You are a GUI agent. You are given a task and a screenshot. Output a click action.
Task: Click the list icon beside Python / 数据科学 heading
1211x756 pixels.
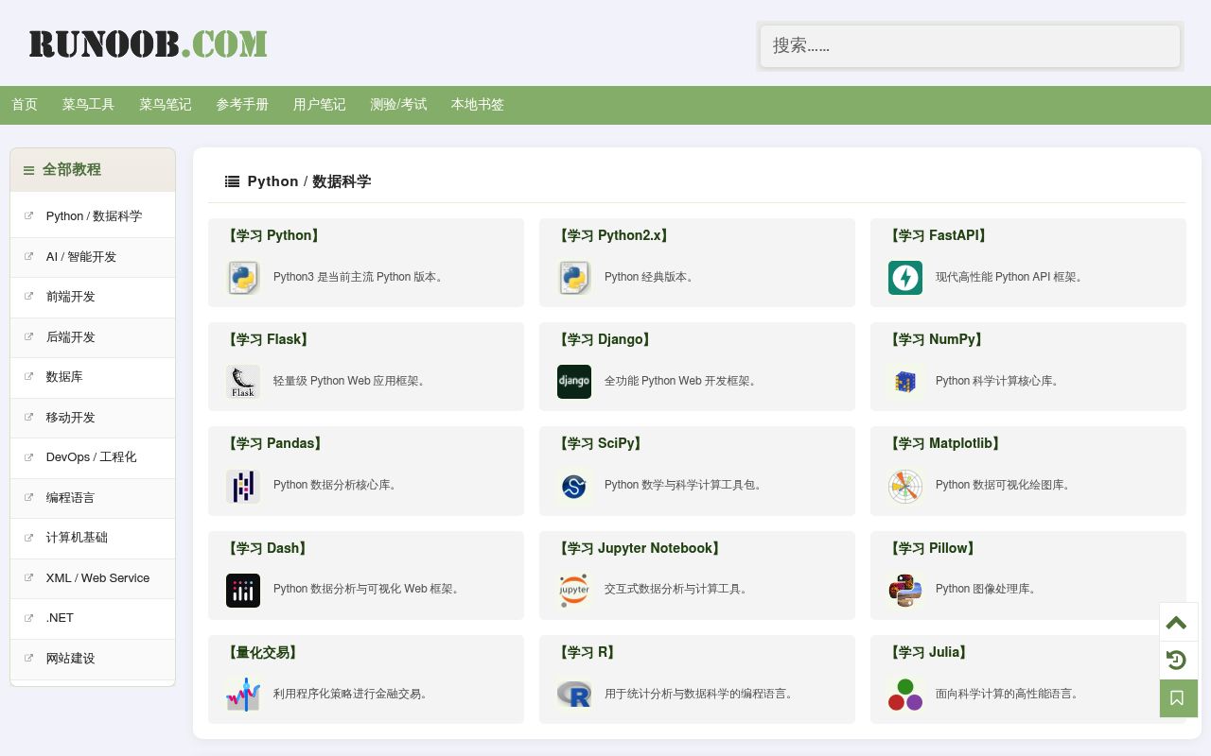click(x=232, y=181)
